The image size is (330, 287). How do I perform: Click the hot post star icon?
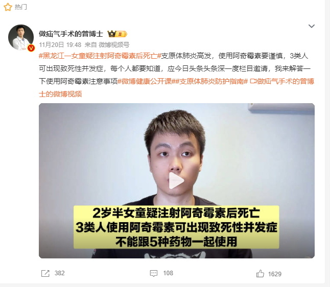coord(8,7)
